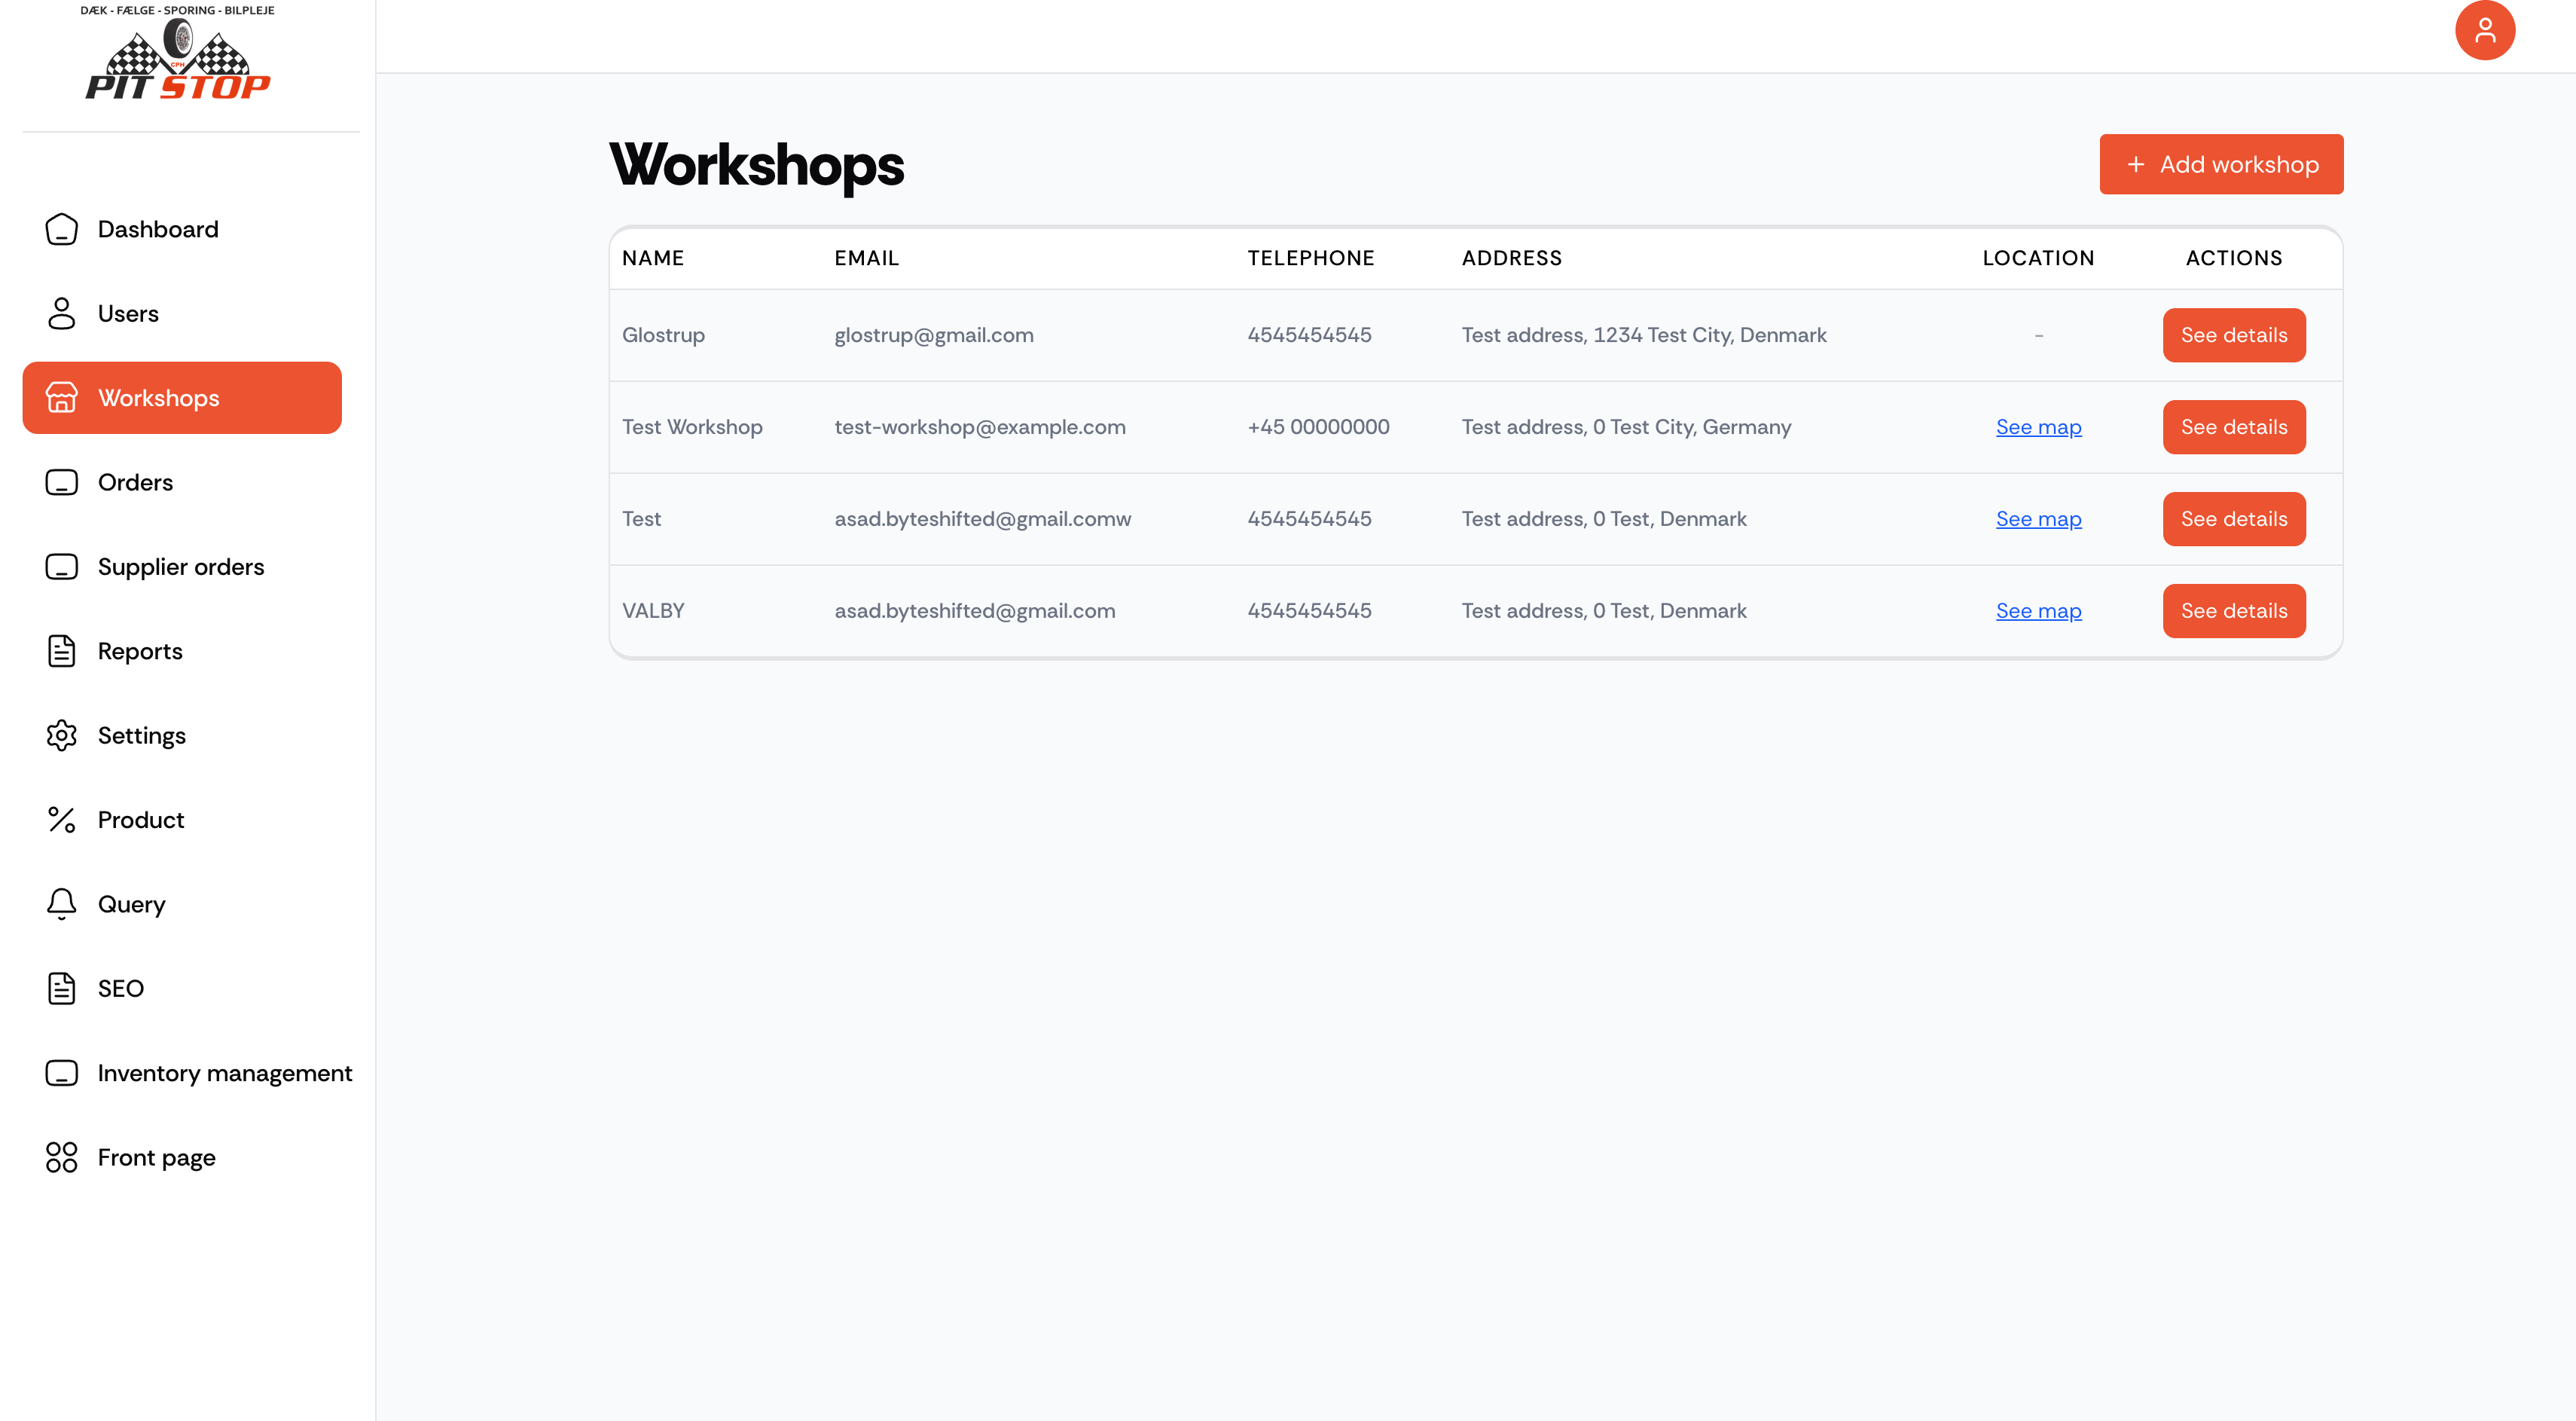This screenshot has height=1421, width=2576.
Task: Click the Pit Stop logo
Action: point(178,52)
